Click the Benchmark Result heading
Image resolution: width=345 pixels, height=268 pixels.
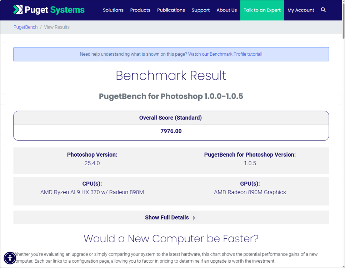pyautogui.click(x=171, y=76)
